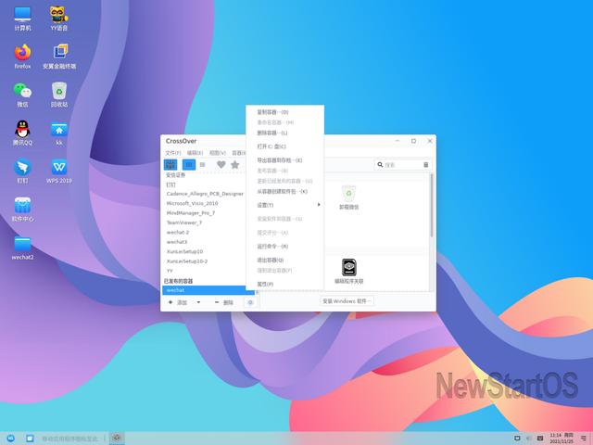Open the 编辑(E) menu in CrossOver

pyautogui.click(x=195, y=153)
